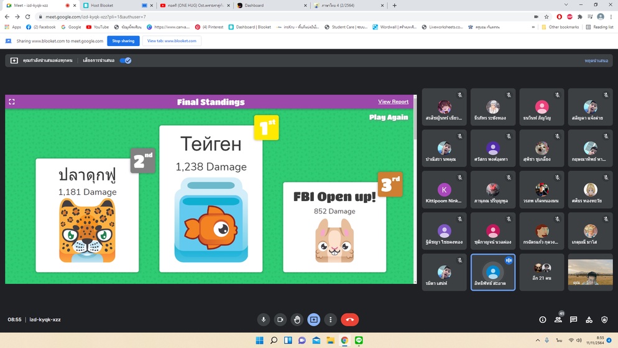Open the 21 others participant tile
618x348 pixels.
click(x=542, y=272)
